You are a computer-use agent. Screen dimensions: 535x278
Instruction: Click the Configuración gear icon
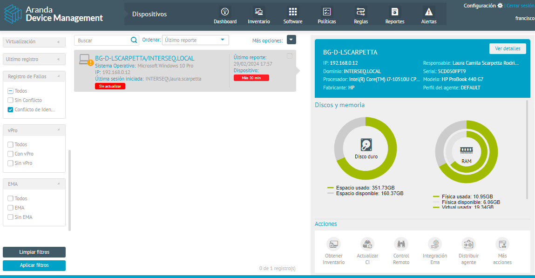coord(500,6)
